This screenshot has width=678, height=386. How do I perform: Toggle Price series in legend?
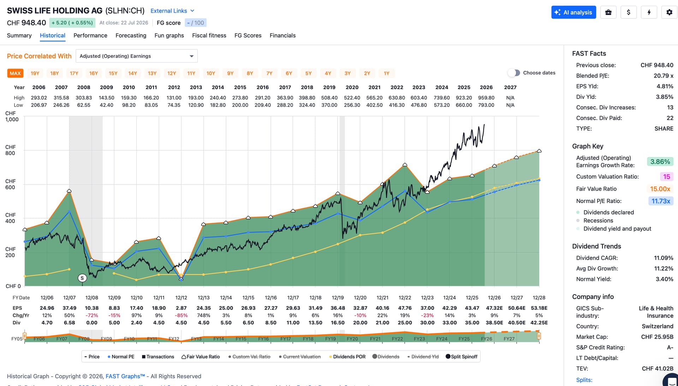92,357
